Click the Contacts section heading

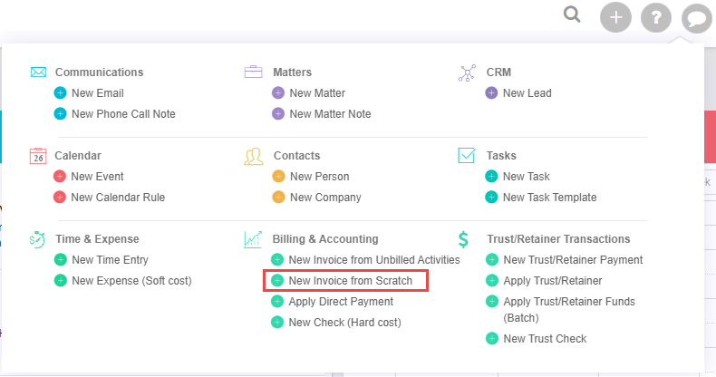pos(296,156)
